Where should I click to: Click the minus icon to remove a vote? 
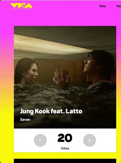pos(40,140)
